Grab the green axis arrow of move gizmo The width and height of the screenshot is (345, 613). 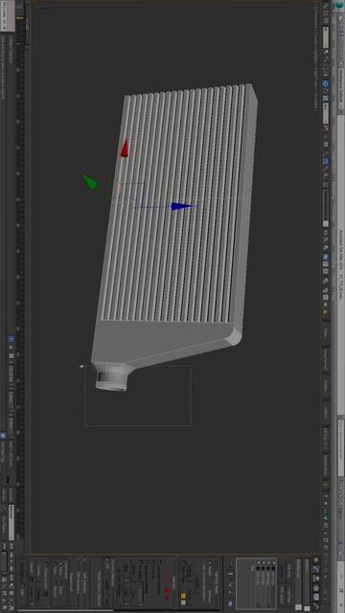point(90,182)
